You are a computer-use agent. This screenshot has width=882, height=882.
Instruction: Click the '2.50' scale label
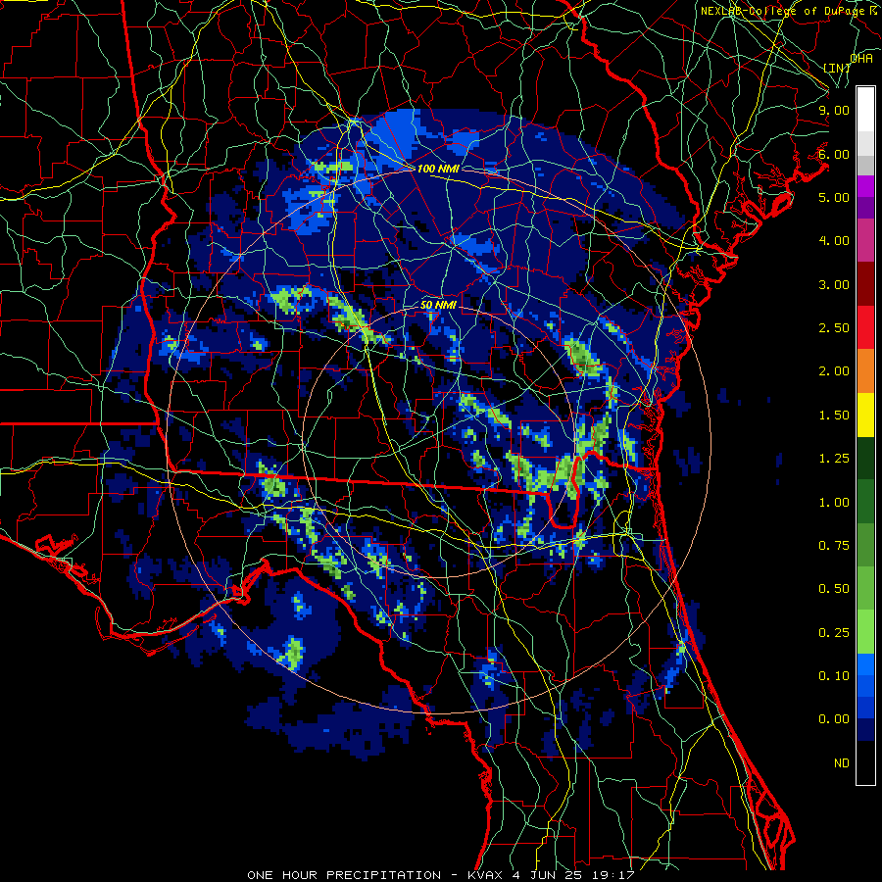834,328
